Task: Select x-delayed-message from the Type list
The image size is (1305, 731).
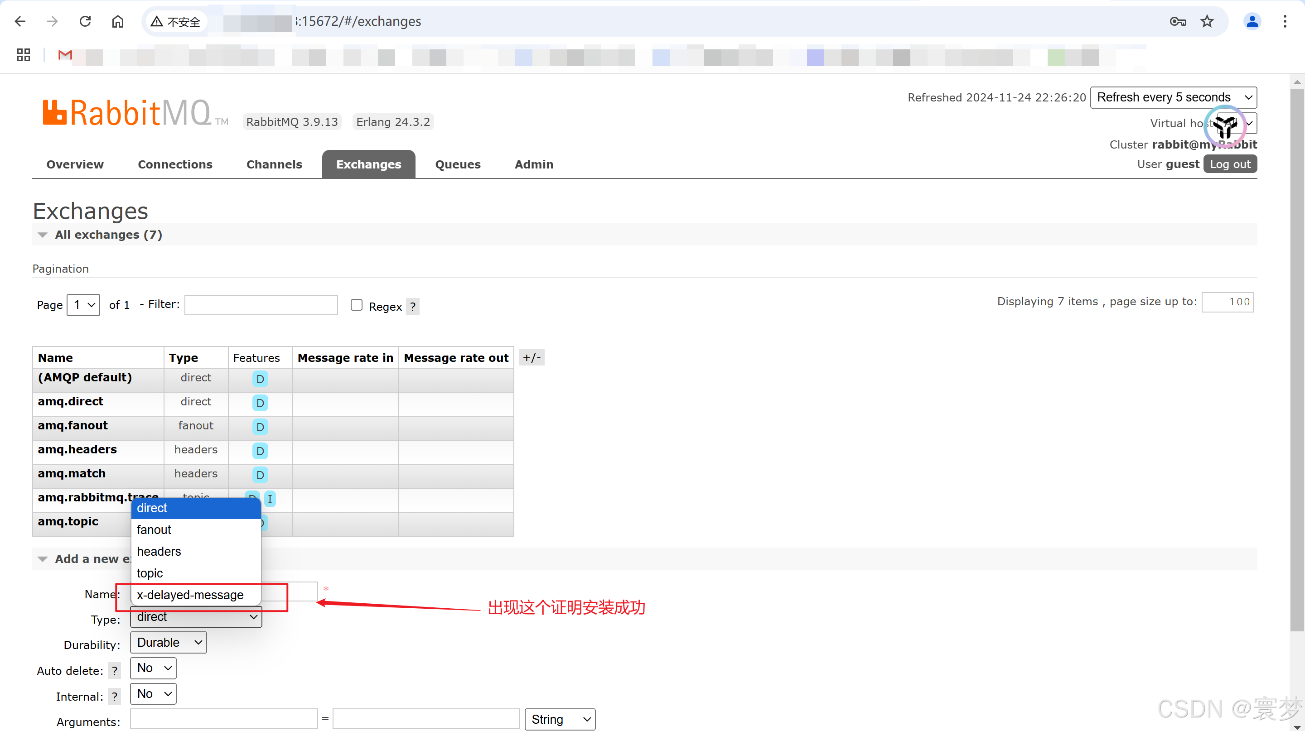Action: point(190,594)
